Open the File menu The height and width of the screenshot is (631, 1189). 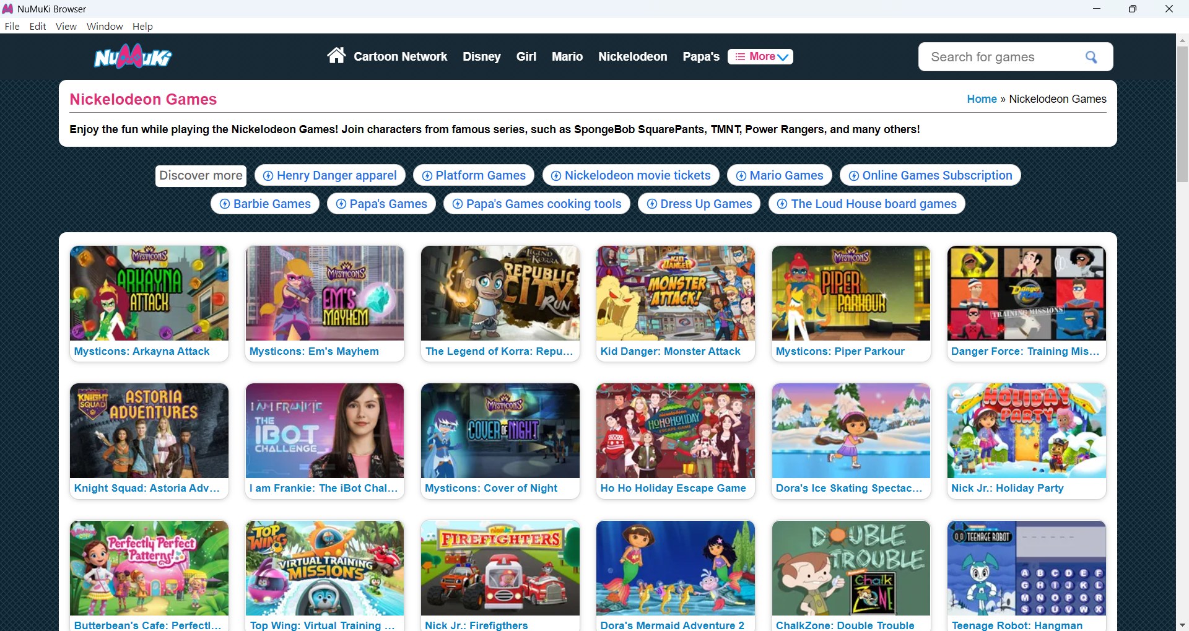(12, 26)
